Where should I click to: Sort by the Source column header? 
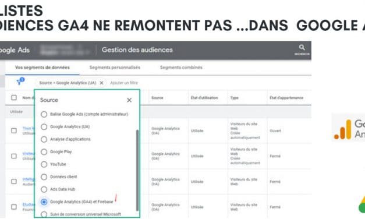click(157, 98)
